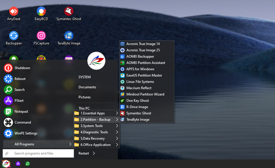Expand the 3.System Tools folder
Image resolution: width=275 pixels, height=168 pixels.
pos(96,126)
